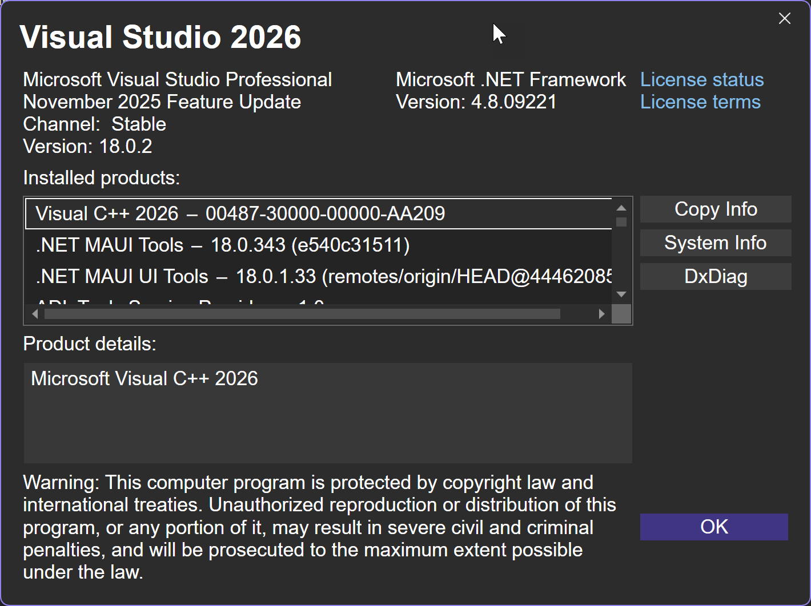811x606 pixels.
Task: Click the products list scroll-right arrow
Action: tap(601, 314)
